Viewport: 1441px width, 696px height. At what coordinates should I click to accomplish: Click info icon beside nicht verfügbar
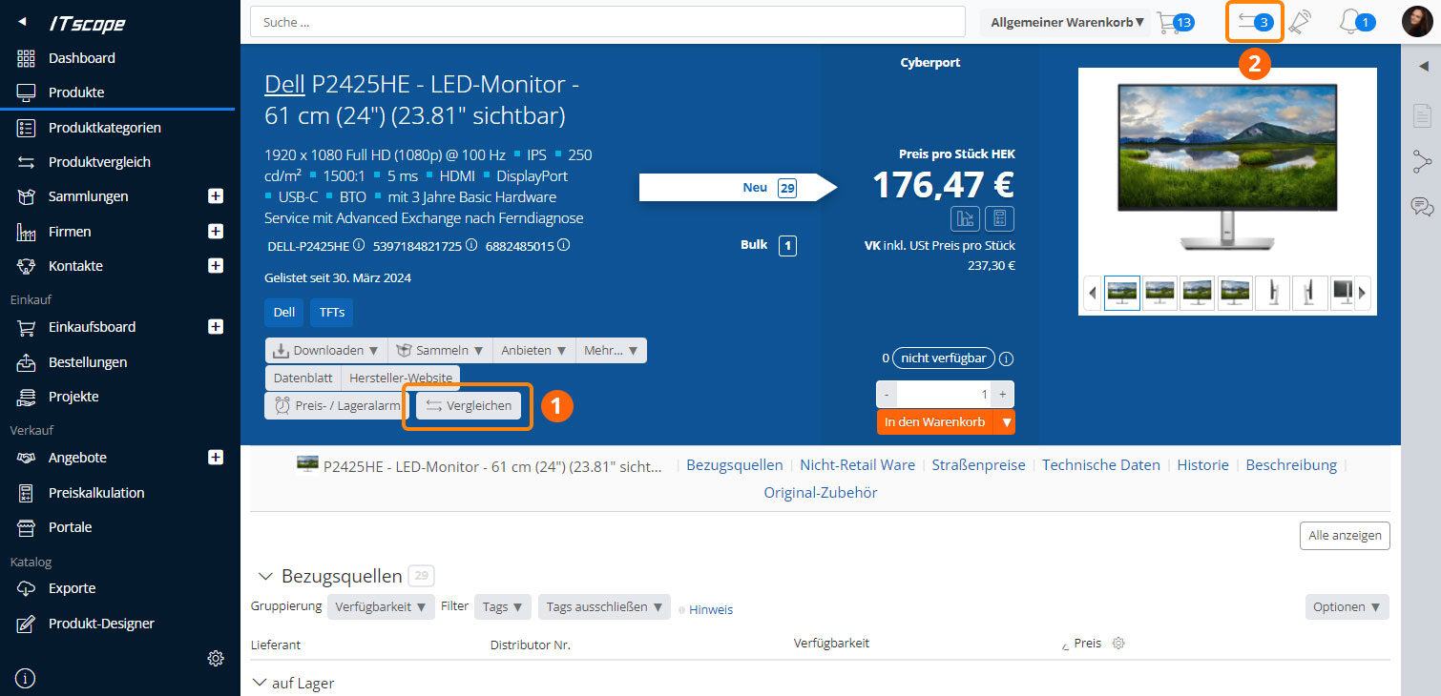click(x=1006, y=359)
